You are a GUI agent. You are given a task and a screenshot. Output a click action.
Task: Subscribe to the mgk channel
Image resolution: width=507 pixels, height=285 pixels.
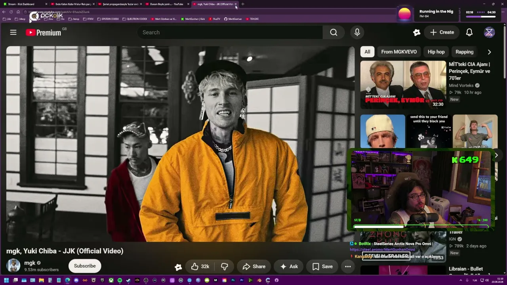(x=85, y=266)
